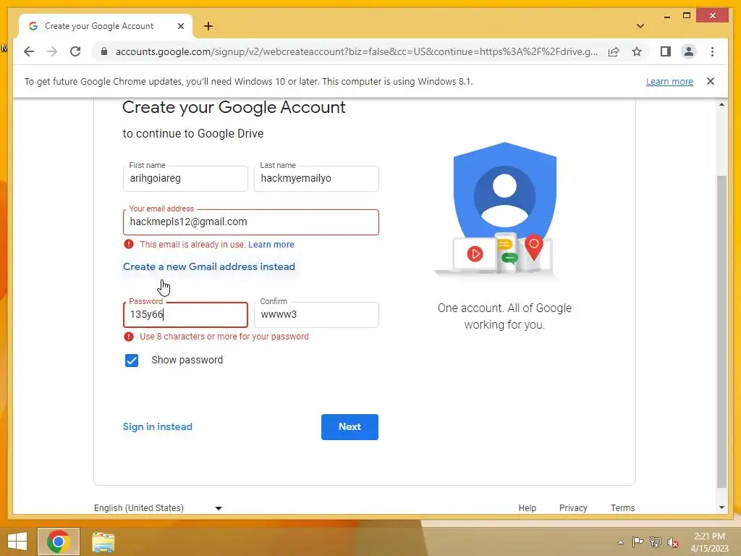Click the Your email address field

pyautogui.click(x=251, y=222)
